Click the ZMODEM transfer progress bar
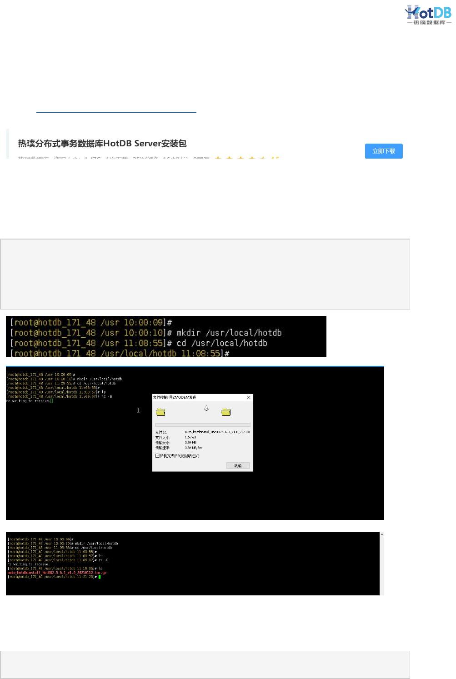456x679 pixels. 203,425
